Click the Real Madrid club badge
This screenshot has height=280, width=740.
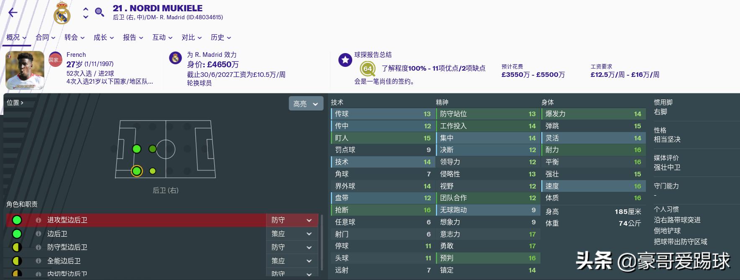point(62,13)
